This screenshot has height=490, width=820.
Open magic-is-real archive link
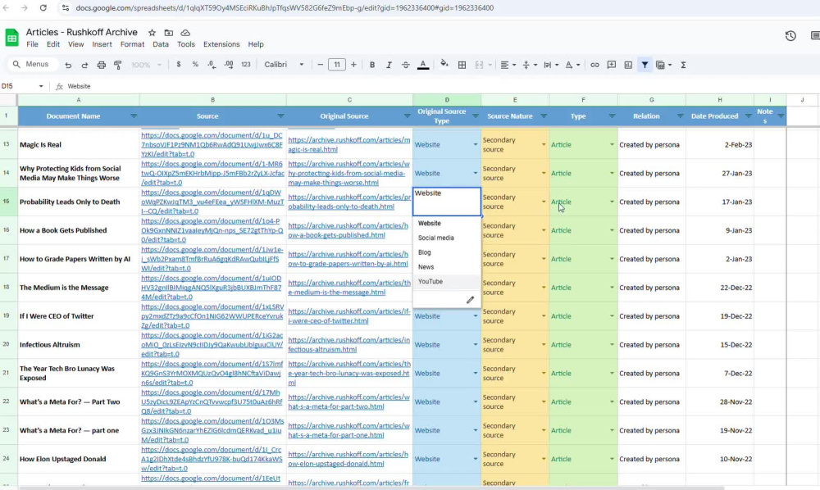348,145
